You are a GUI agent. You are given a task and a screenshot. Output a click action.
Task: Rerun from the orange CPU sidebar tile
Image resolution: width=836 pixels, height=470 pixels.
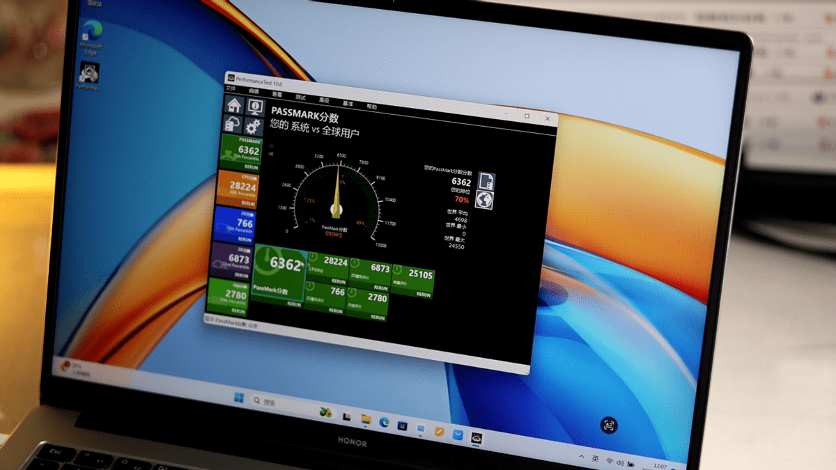pyautogui.click(x=248, y=203)
